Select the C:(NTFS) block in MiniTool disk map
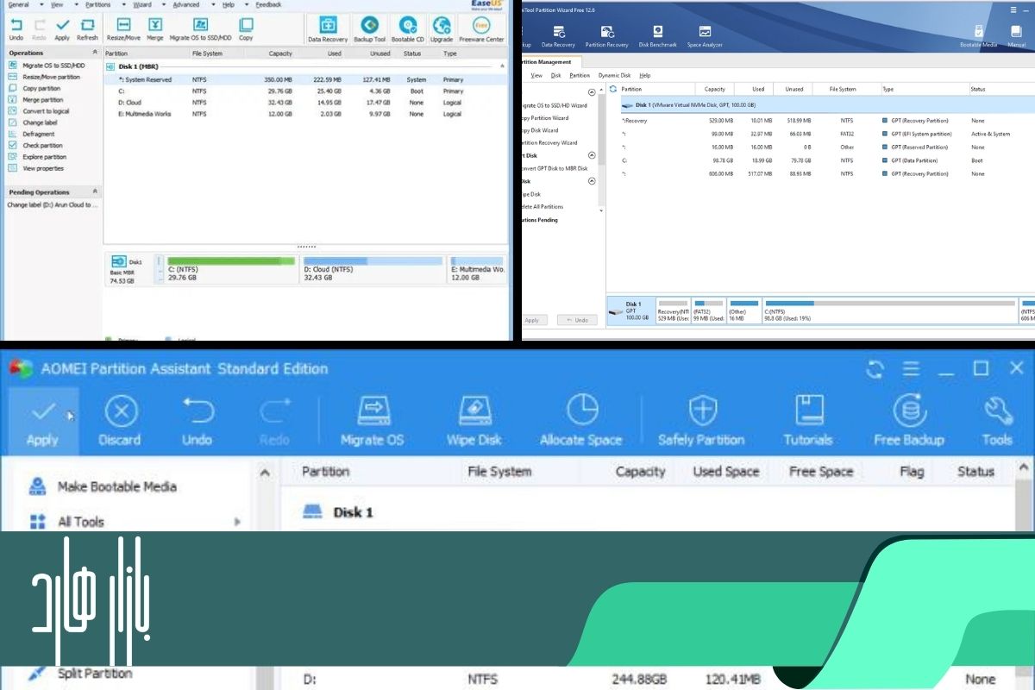The width and height of the screenshot is (1035, 690). click(889, 310)
